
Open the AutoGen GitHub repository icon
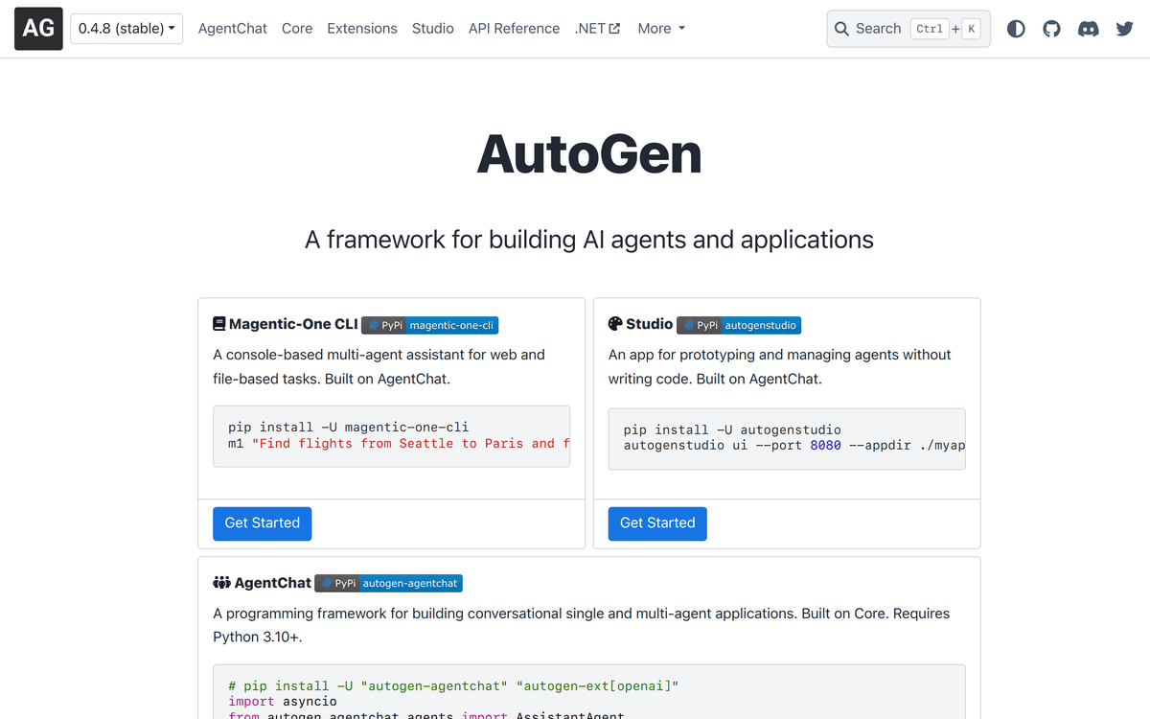(1051, 28)
